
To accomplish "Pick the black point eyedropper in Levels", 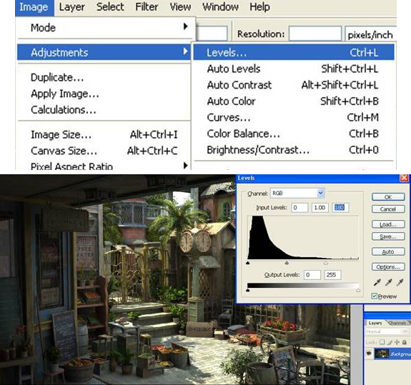I will click(x=377, y=282).
